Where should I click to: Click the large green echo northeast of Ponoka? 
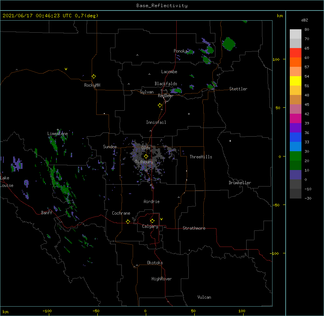229,44
